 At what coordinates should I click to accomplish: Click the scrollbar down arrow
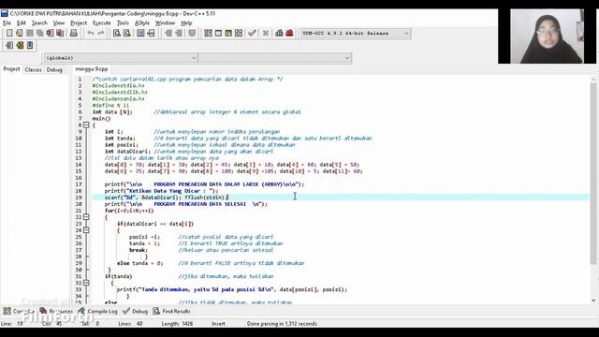coord(593,300)
